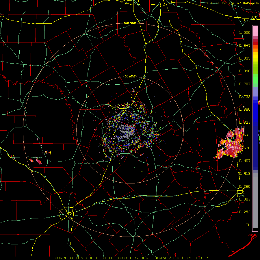Click the gray clutter at the radar center

(x=126, y=131)
